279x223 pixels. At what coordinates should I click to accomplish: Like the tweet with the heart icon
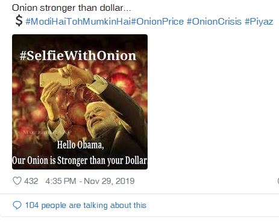[x=17, y=181]
